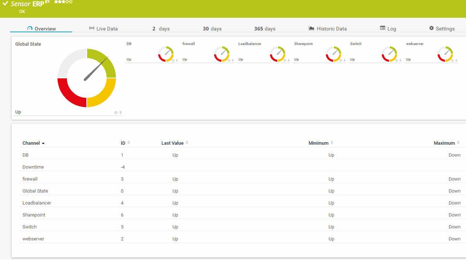The width and height of the screenshot is (466, 260).
Task: Open the Historic Data tab
Action: coord(328,29)
